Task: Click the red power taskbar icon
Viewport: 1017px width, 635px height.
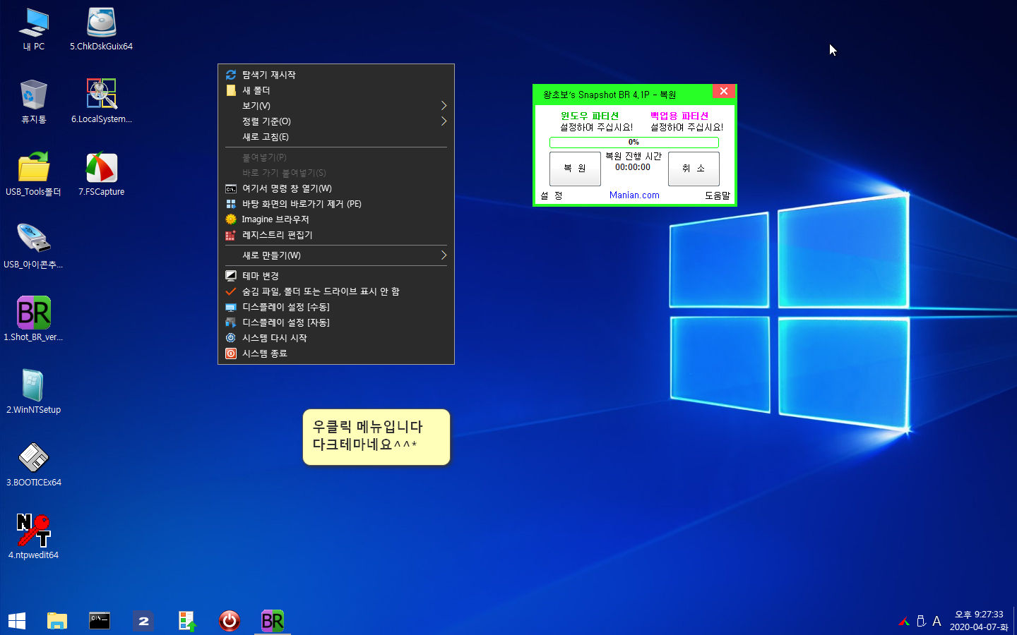Action: coord(230,621)
